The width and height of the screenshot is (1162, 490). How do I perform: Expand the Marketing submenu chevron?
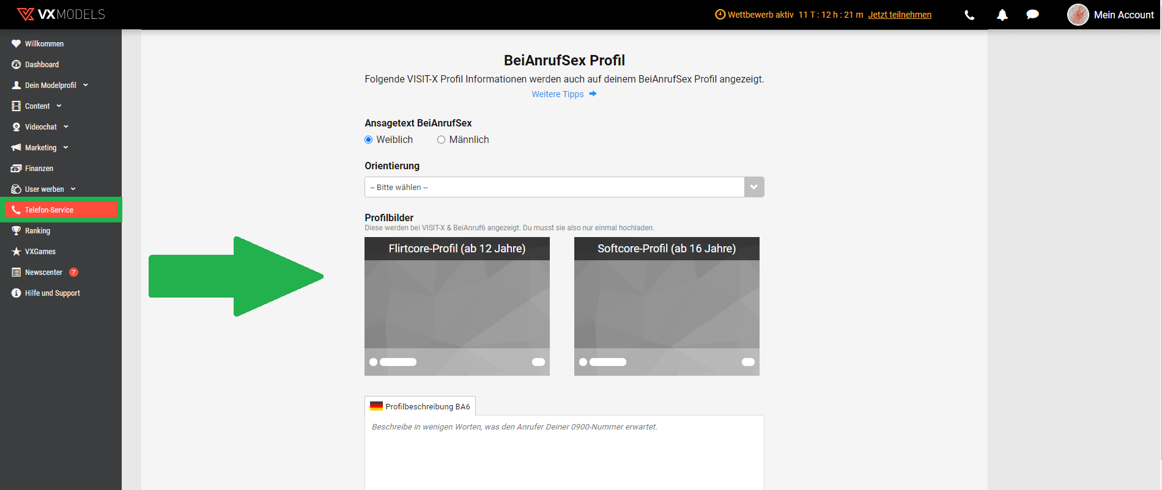pos(65,148)
